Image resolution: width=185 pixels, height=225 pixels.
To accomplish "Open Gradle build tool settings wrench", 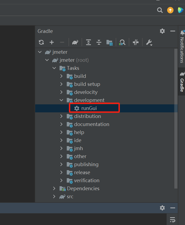I will coord(149,43).
